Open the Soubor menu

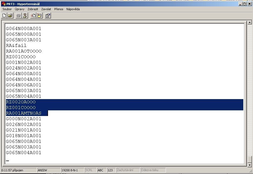[7, 9]
